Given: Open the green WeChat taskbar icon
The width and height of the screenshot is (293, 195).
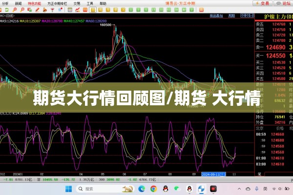Looking at the screenshot, I should coord(177,189).
